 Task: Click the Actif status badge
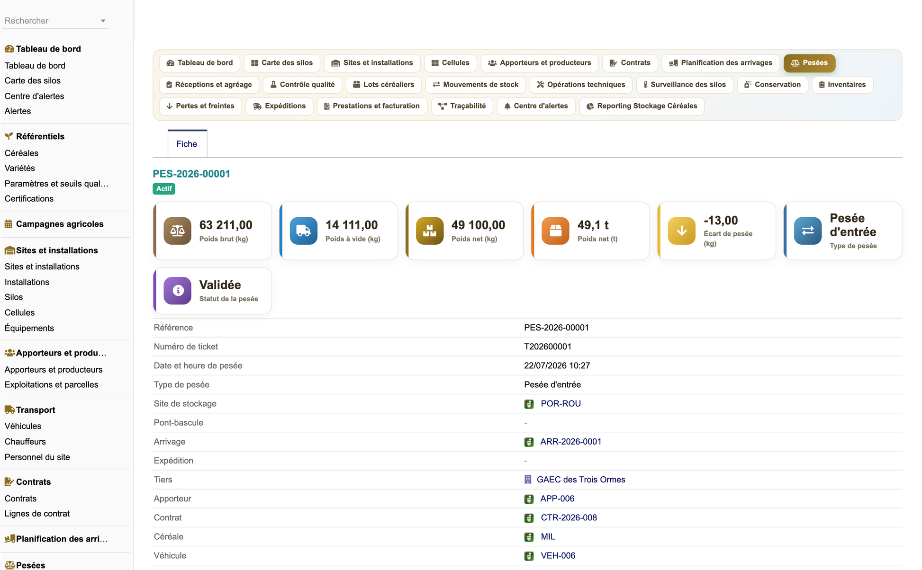164,189
